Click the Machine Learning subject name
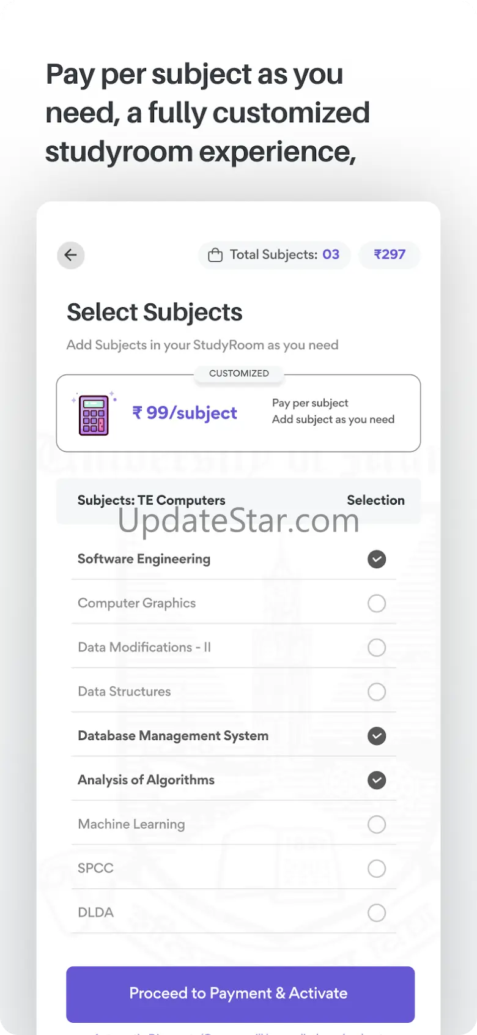The image size is (477, 1035). click(x=131, y=824)
